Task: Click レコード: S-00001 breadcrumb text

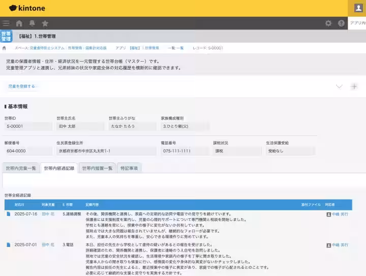Action: (208, 48)
